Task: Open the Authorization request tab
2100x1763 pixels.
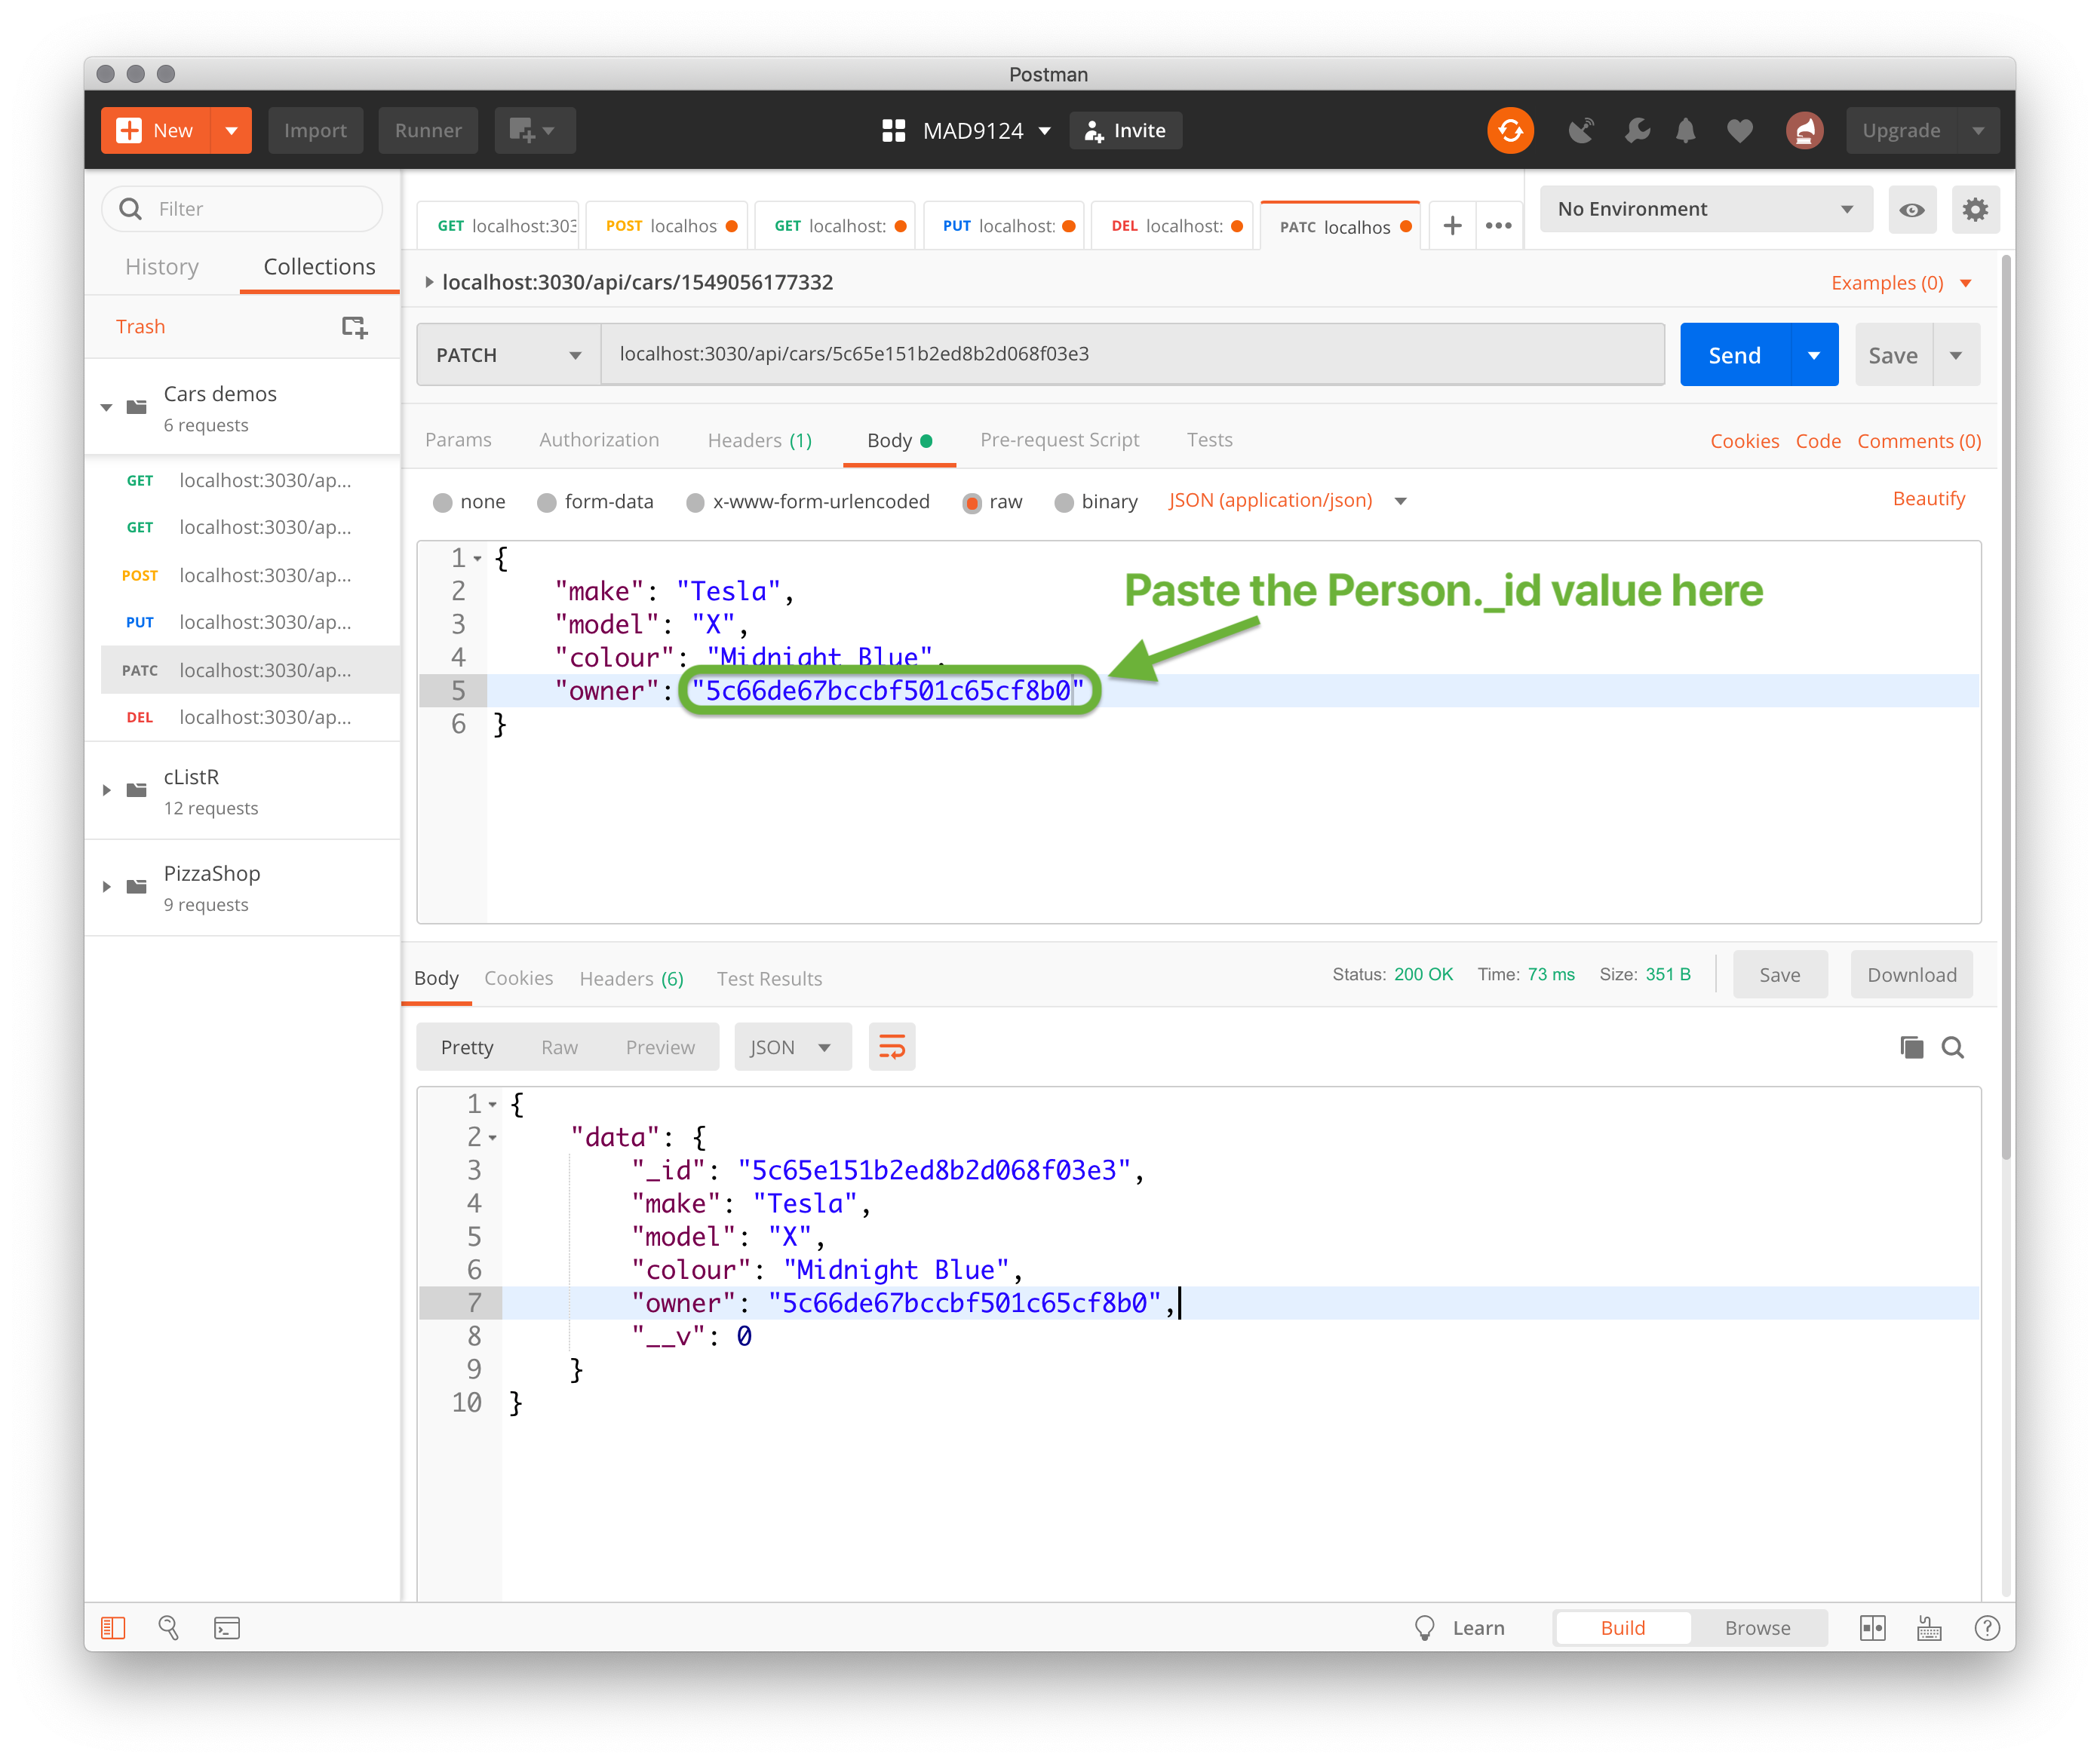Action: pyautogui.click(x=599, y=440)
